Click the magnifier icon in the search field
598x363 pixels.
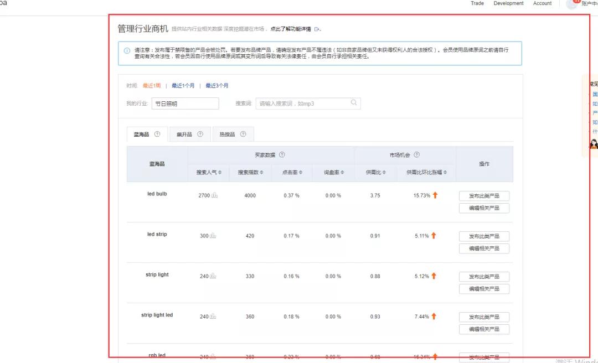[x=354, y=103]
